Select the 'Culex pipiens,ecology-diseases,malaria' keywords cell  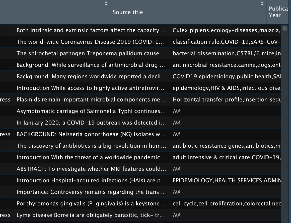click(x=226, y=30)
